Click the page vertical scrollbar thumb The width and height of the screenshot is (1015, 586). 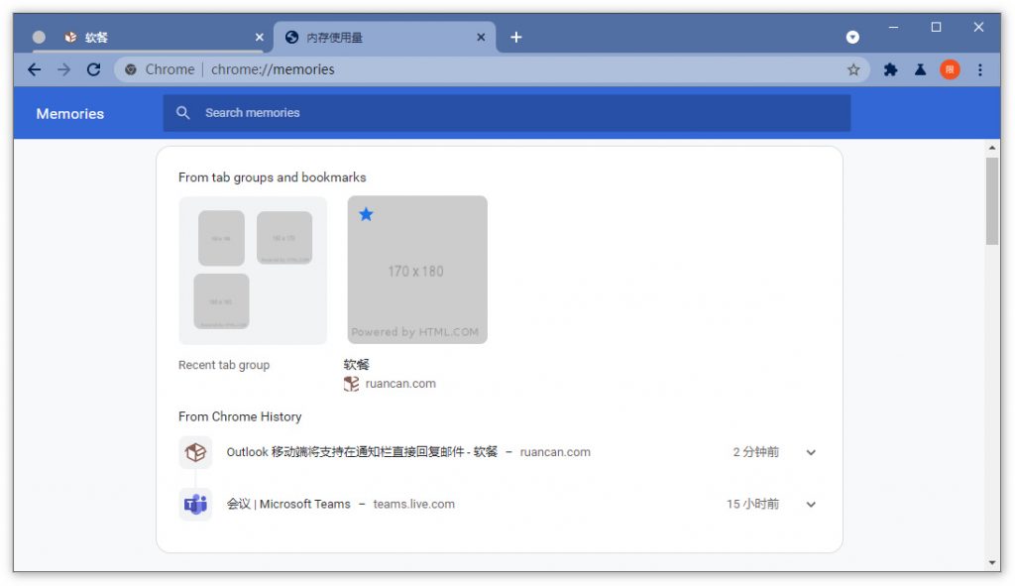click(992, 200)
